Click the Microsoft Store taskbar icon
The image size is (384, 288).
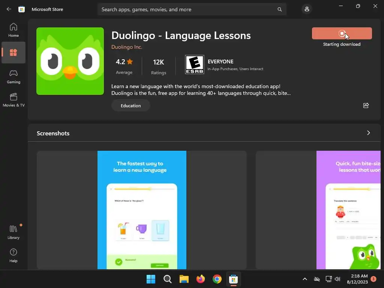[233, 279]
